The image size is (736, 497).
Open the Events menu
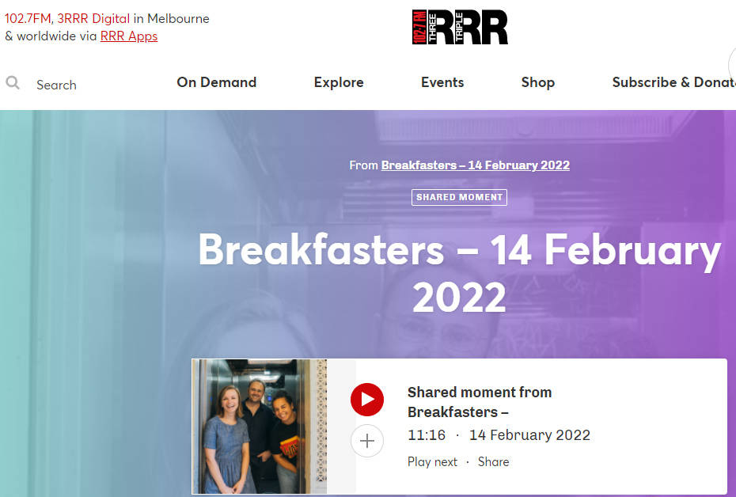coord(442,82)
